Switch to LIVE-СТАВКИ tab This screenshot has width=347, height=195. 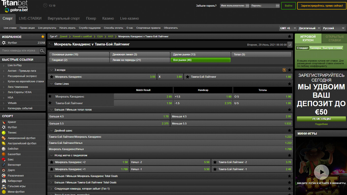click(x=30, y=19)
